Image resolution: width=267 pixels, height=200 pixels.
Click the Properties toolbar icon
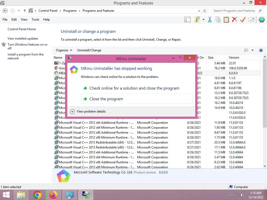coord(251,20)
